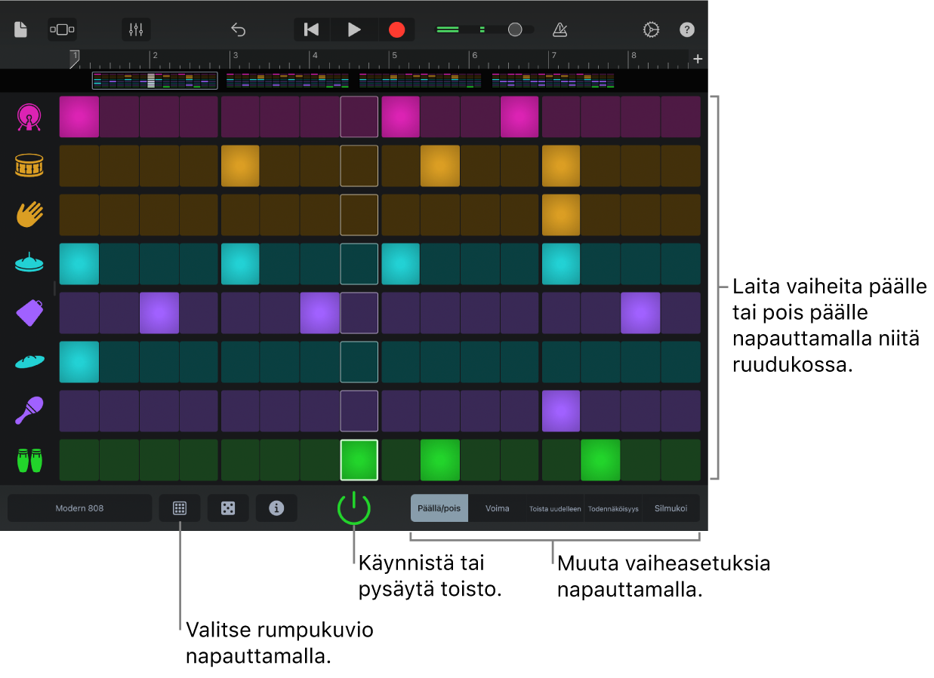Click the undo arrow
This screenshot has height=678, width=934.
click(239, 29)
